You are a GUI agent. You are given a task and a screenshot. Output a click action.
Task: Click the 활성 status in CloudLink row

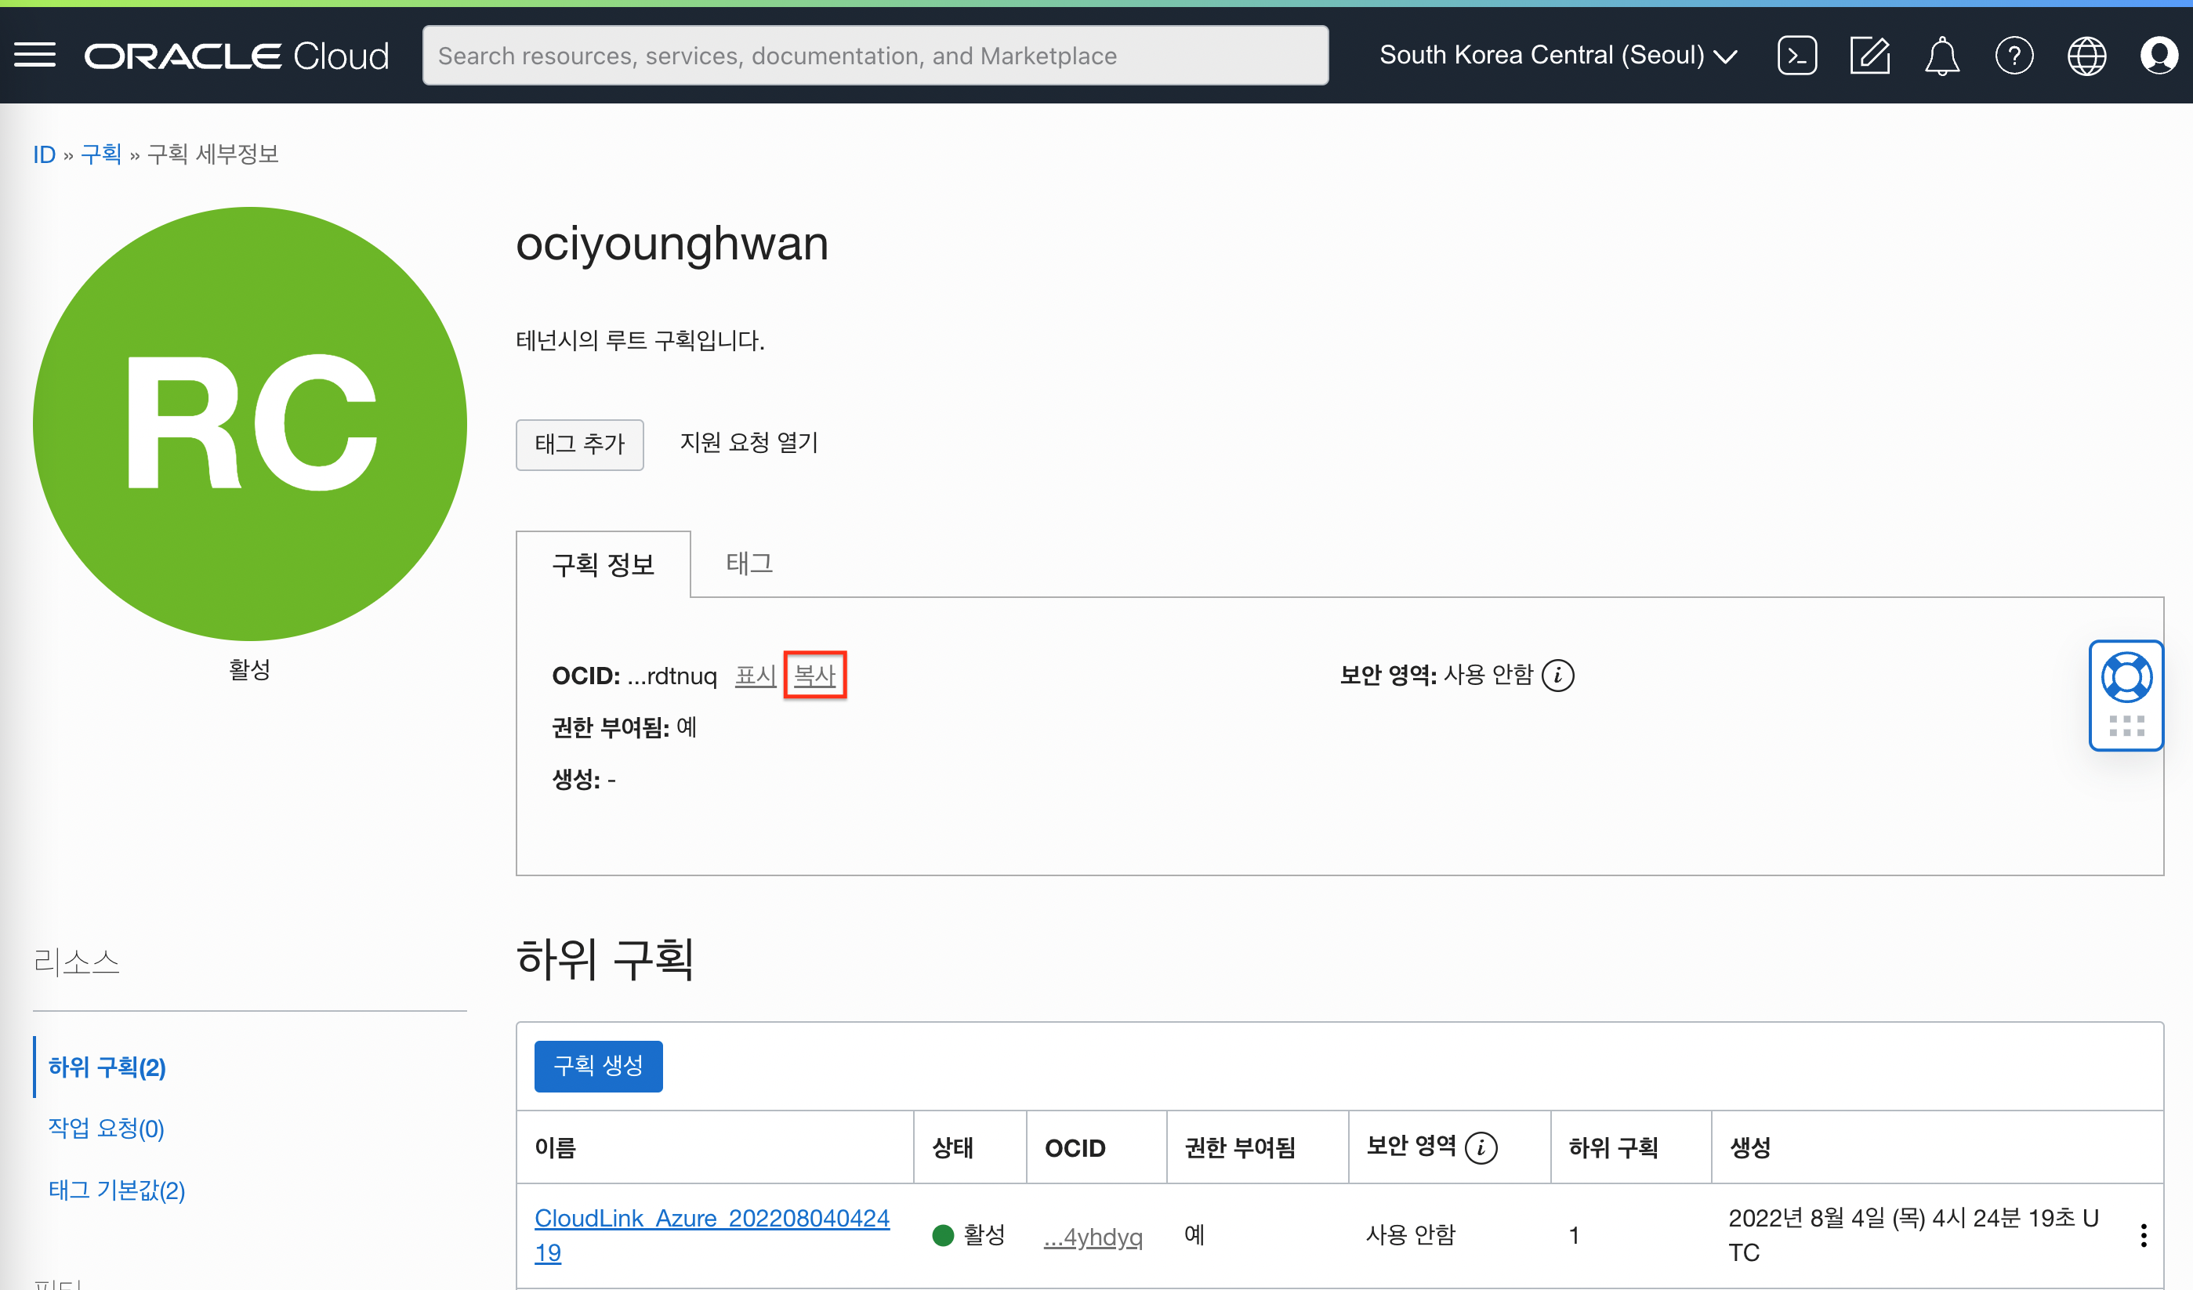[969, 1235]
